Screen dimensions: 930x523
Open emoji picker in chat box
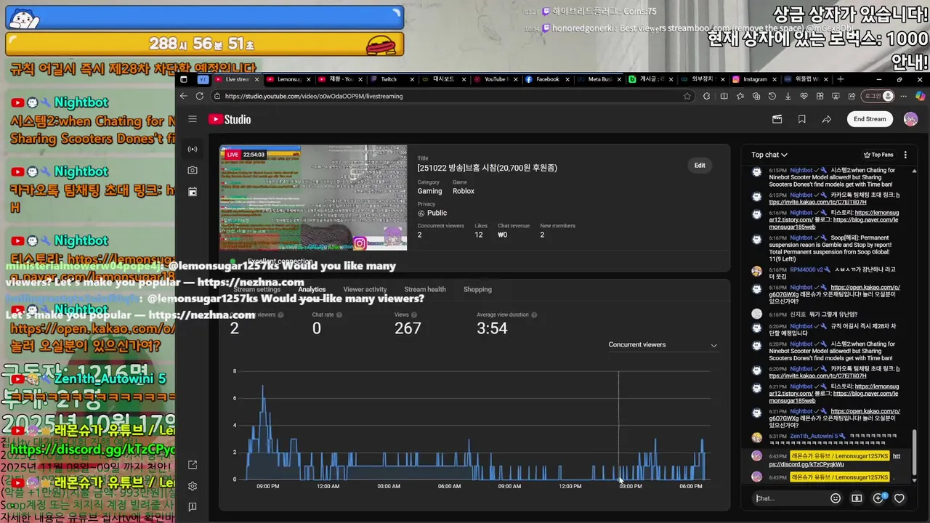click(836, 498)
